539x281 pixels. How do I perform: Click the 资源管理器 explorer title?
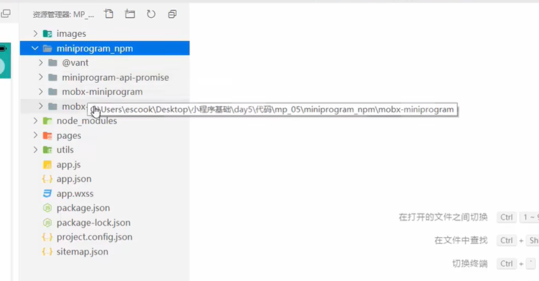[x=63, y=15]
